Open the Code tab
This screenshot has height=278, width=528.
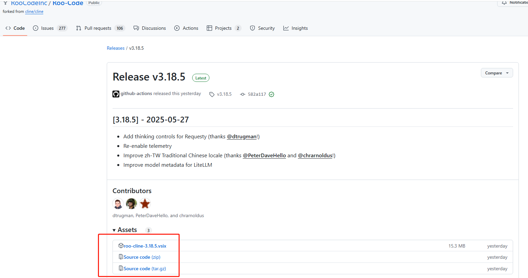coord(15,28)
